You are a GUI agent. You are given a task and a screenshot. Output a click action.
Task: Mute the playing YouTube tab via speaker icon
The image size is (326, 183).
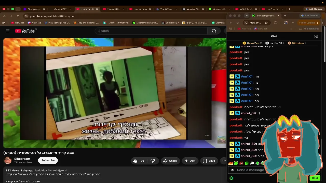(92, 9)
